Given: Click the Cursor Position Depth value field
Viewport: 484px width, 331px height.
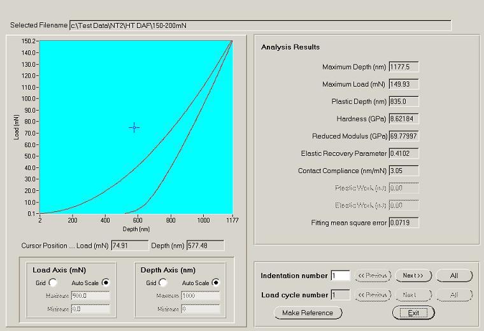Looking at the screenshot, I should click(205, 246).
